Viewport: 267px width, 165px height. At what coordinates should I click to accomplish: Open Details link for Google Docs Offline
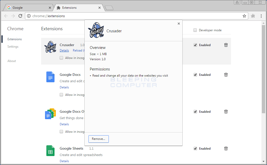pos(64,124)
